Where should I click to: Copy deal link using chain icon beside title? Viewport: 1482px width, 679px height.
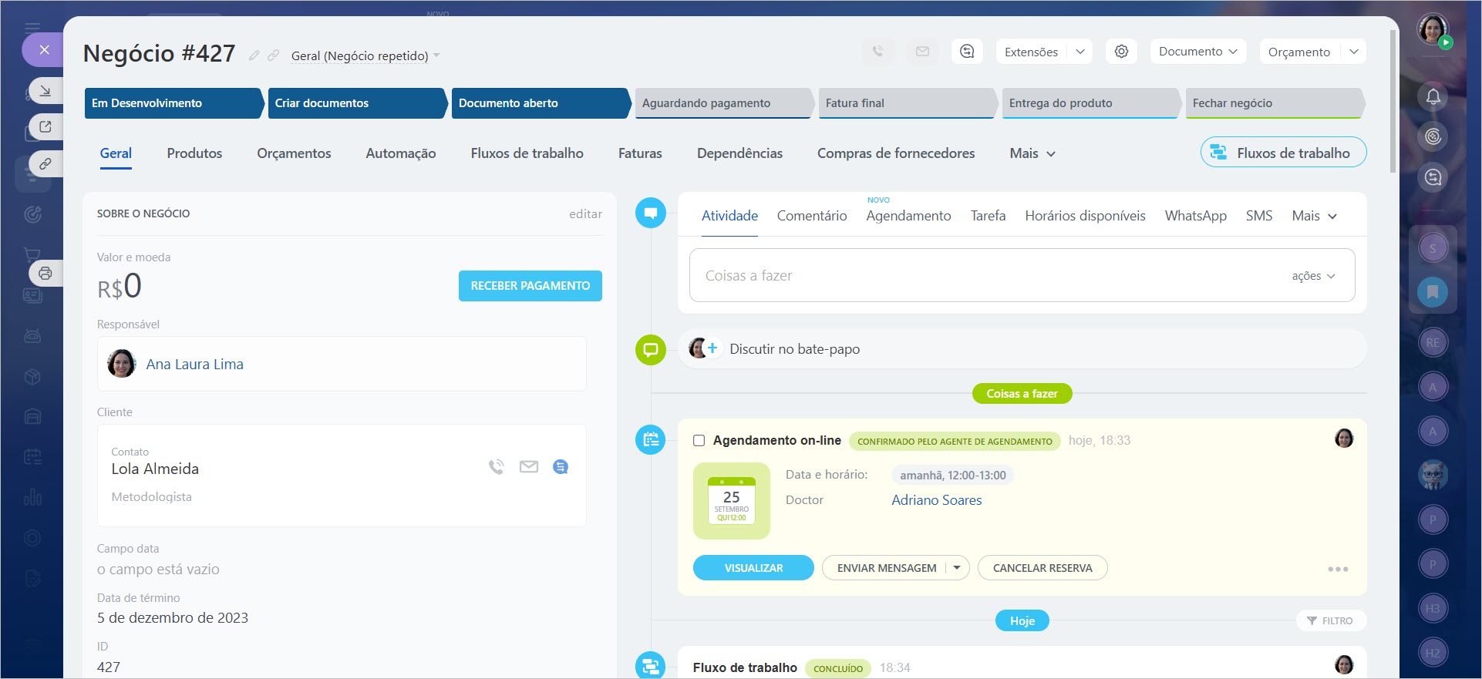[273, 55]
